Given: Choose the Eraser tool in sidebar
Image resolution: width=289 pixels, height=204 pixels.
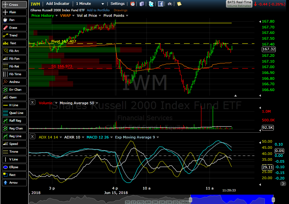Looking at the screenshot, I should [x=14, y=28].
